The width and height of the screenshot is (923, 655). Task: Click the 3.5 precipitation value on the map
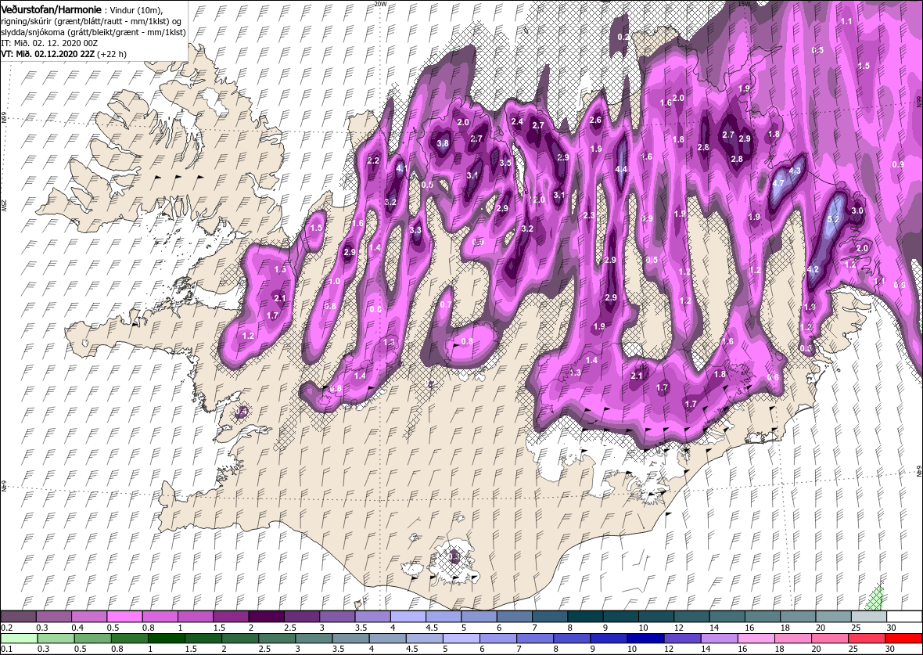tap(505, 163)
